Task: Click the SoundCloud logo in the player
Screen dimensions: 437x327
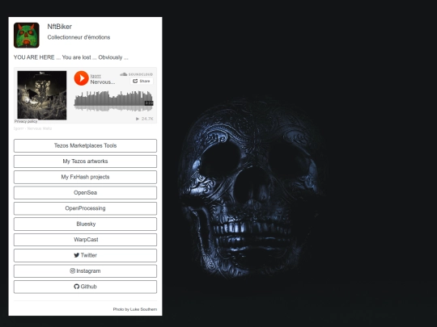Action: [136, 74]
